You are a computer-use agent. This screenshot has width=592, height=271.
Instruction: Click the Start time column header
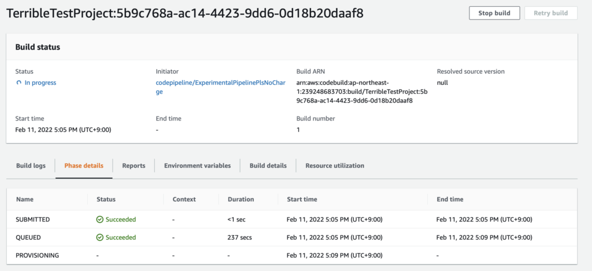[x=302, y=199]
